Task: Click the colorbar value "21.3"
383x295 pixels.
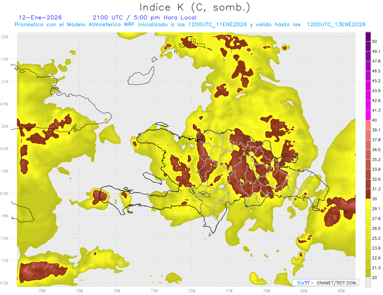Action: (376, 268)
